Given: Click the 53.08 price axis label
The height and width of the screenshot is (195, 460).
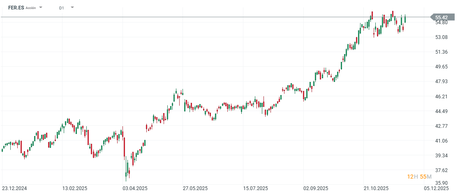Looking at the screenshot, I should click(442, 37).
